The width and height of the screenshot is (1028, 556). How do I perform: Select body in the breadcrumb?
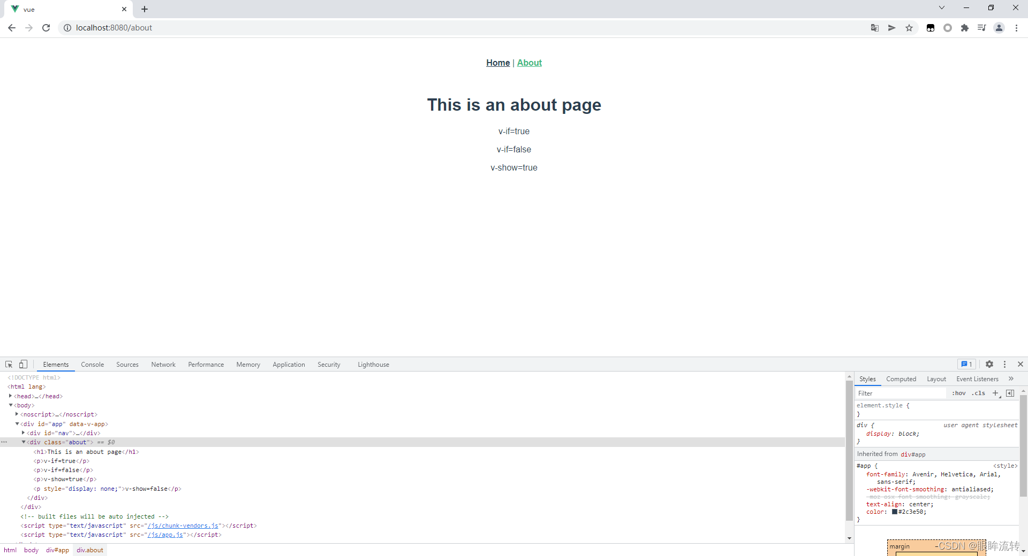(31, 550)
